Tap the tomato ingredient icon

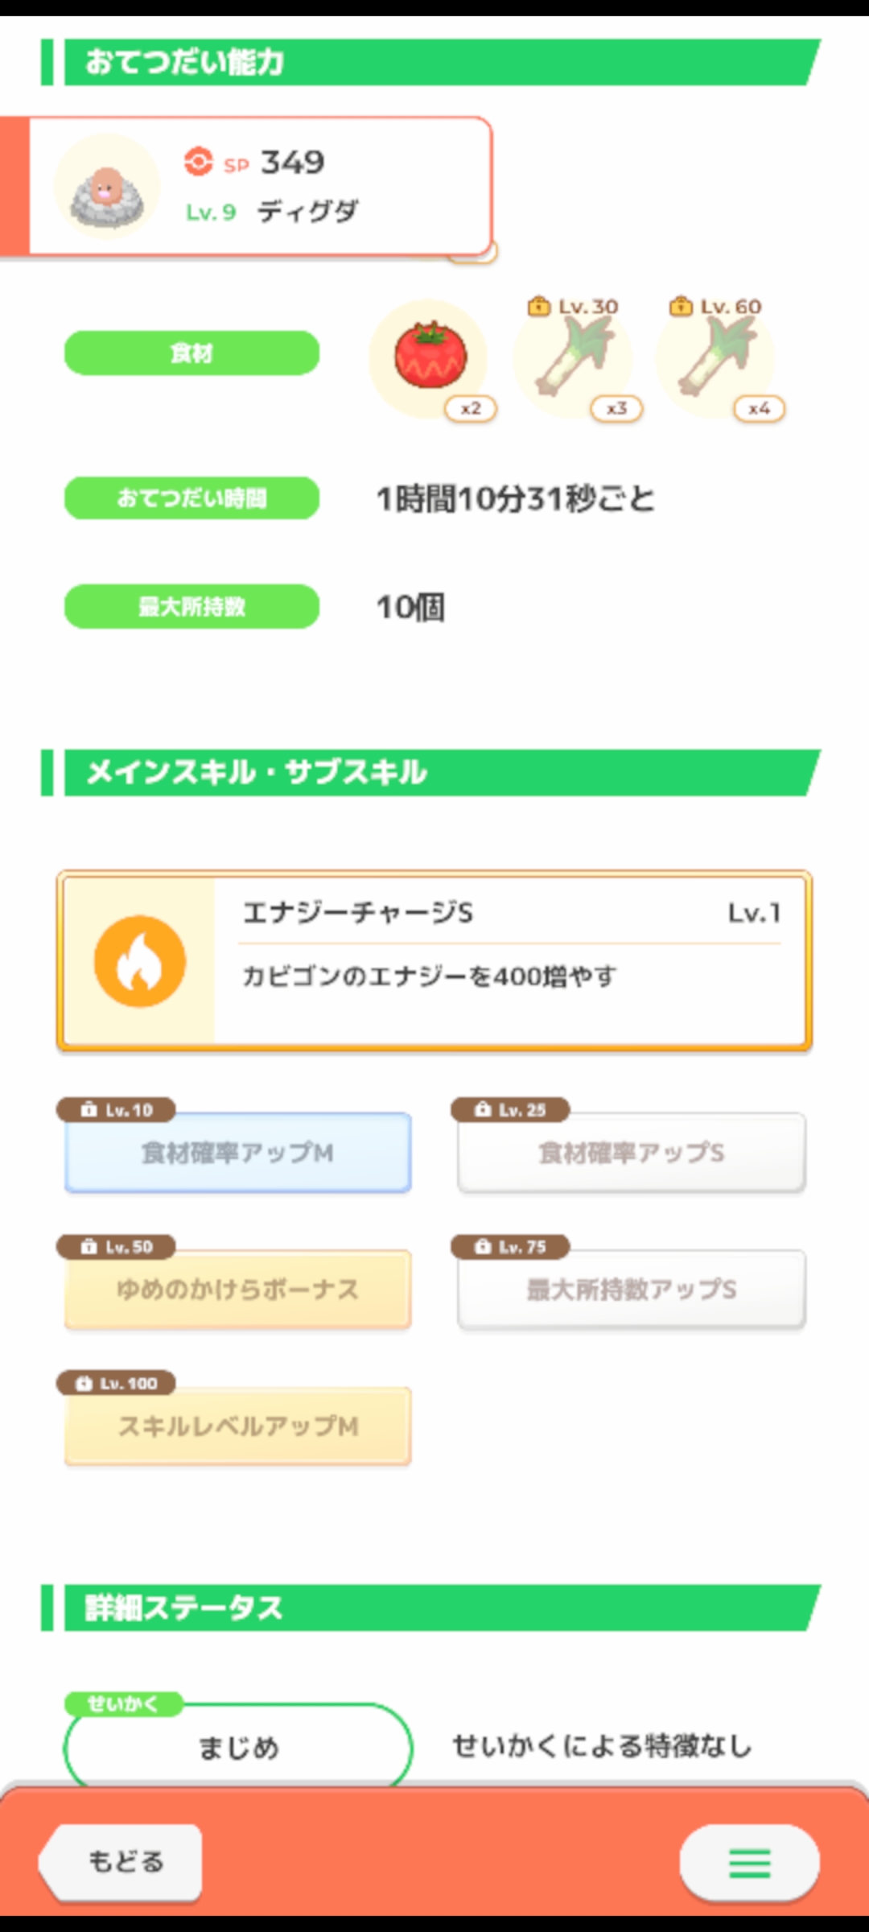click(430, 357)
